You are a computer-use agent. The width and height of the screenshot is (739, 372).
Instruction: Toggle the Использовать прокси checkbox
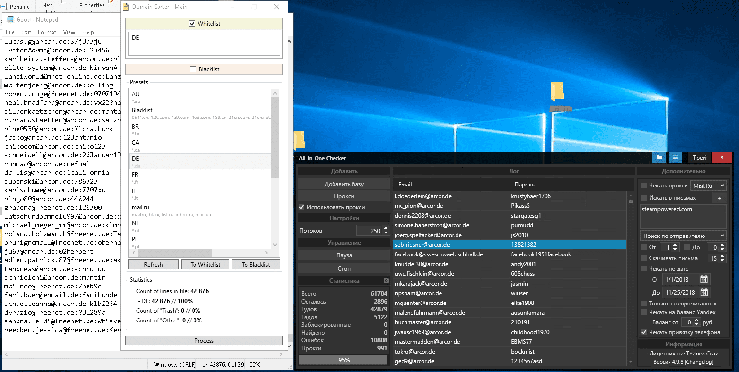click(301, 207)
